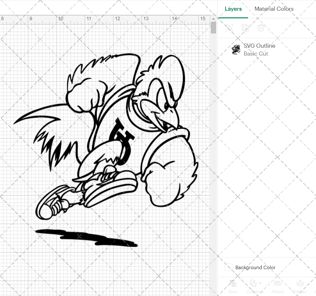Click the canvas scrollbar up arrow
This screenshot has width=316, height=296.
click(x=213, y=19)
